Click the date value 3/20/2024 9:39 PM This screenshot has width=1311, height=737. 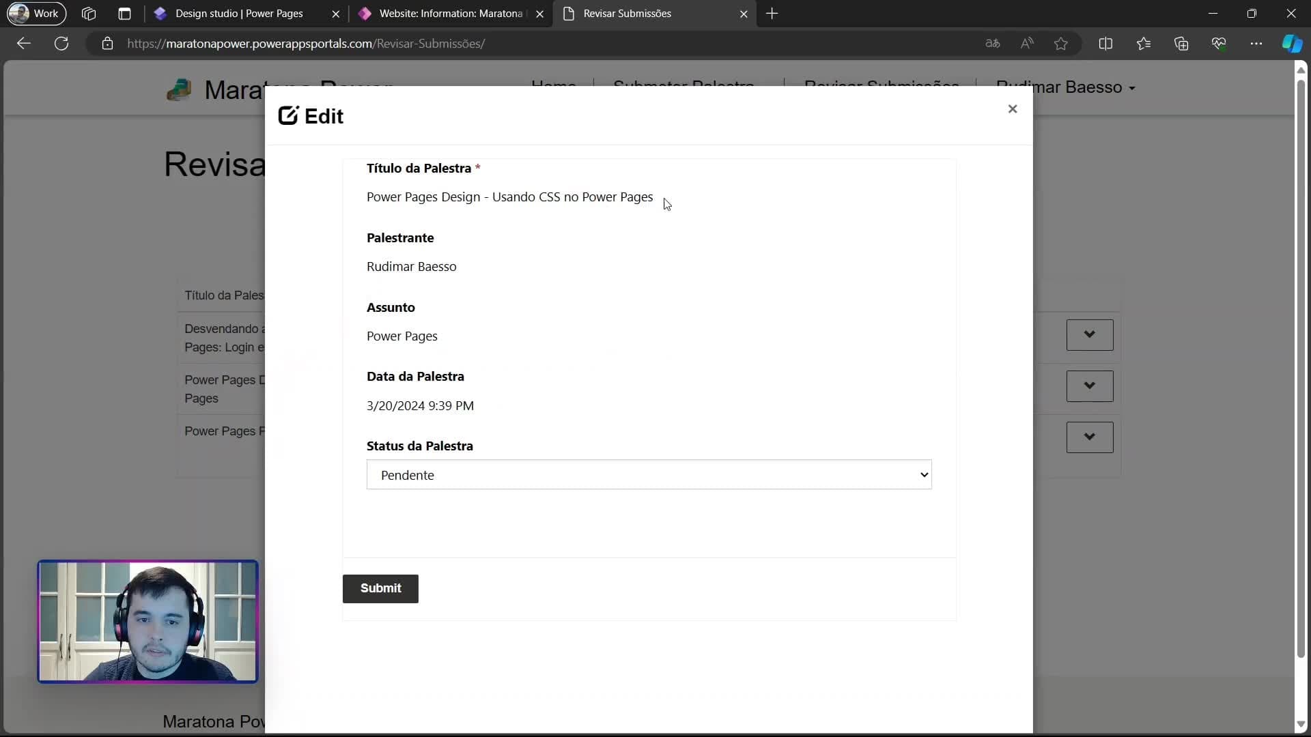pyautogui.click(x=420, y=406)
